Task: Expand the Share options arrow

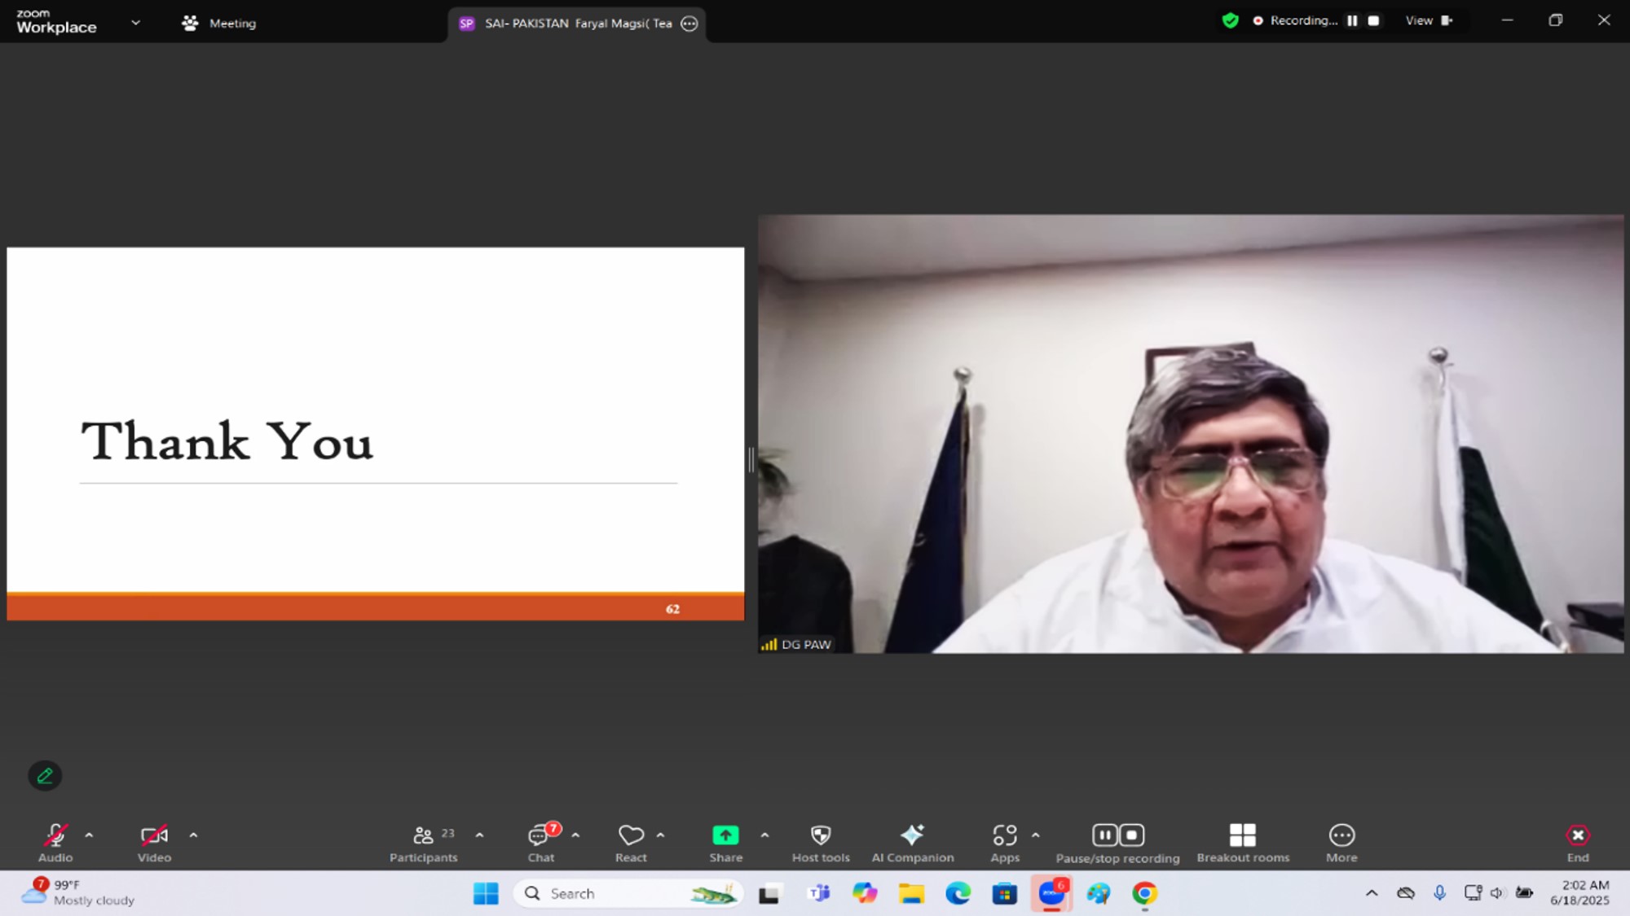Action: tap(764, 835)
